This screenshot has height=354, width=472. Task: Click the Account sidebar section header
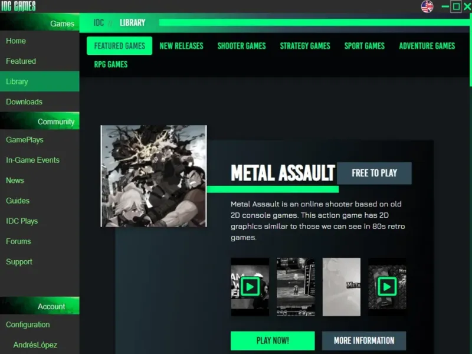(40, 306)
